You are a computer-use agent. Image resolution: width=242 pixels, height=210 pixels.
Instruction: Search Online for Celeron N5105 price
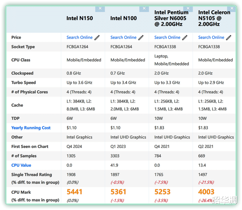tap(211, 37)
